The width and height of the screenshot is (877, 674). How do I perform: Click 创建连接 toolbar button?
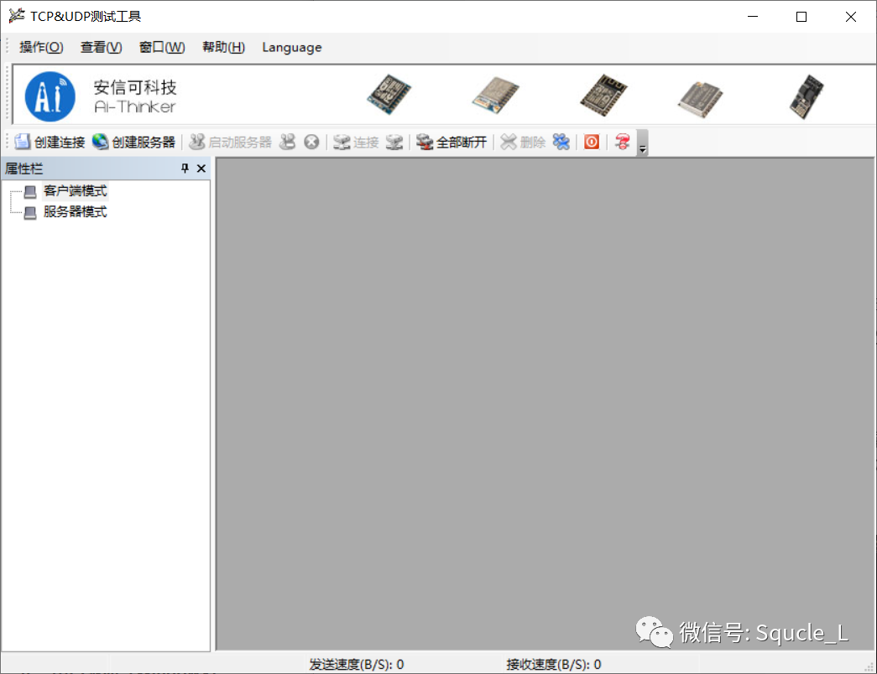50,142
